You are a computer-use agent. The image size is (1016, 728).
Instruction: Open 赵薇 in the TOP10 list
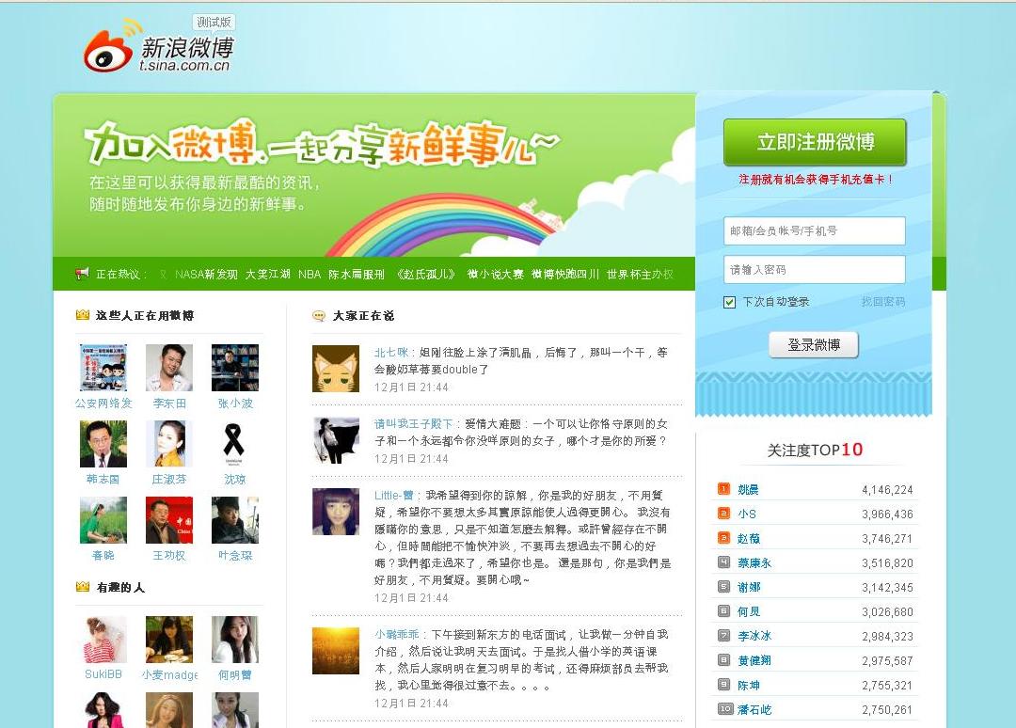pyautogui.click(x=748, y=539)
